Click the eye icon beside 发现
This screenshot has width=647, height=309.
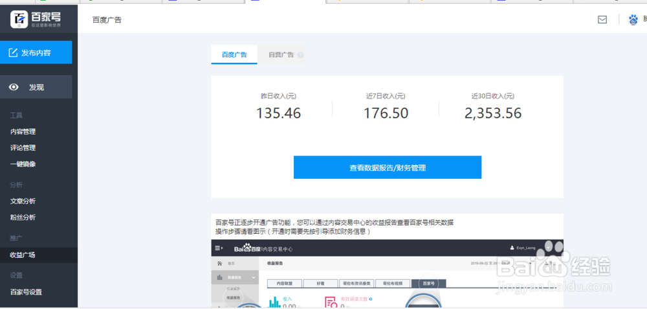pyautogui.click(x=14, y=87)
